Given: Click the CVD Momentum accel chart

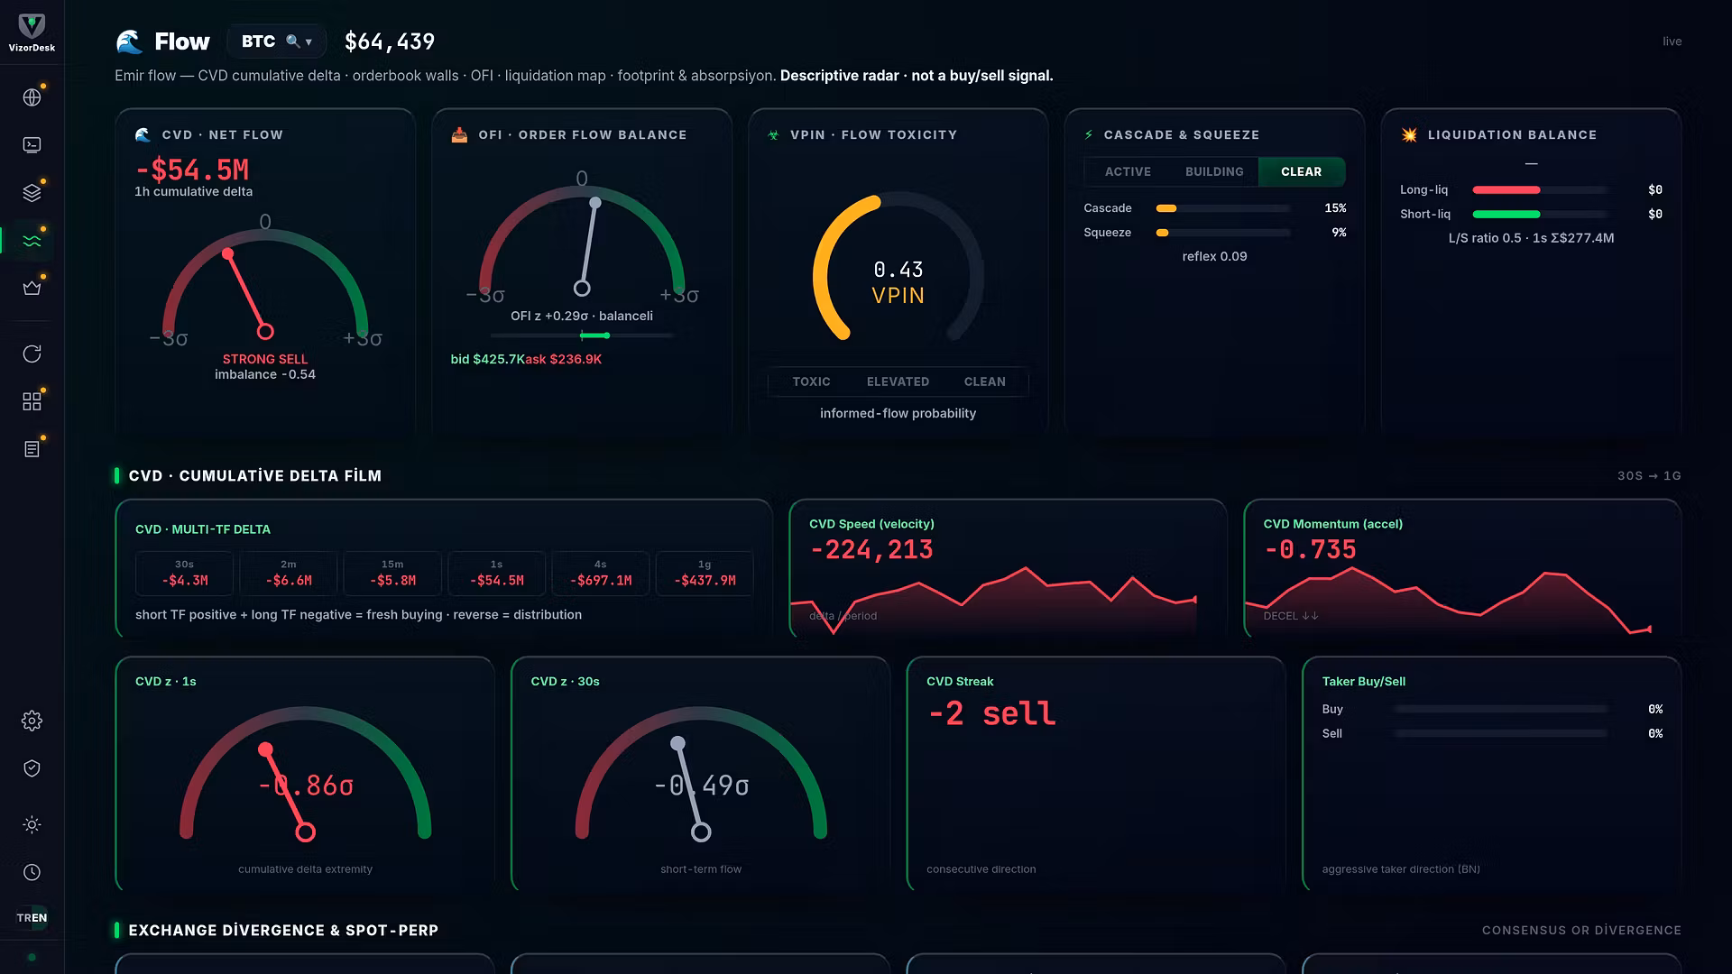Looking at the screenshot, I should tap(1448, 602).
